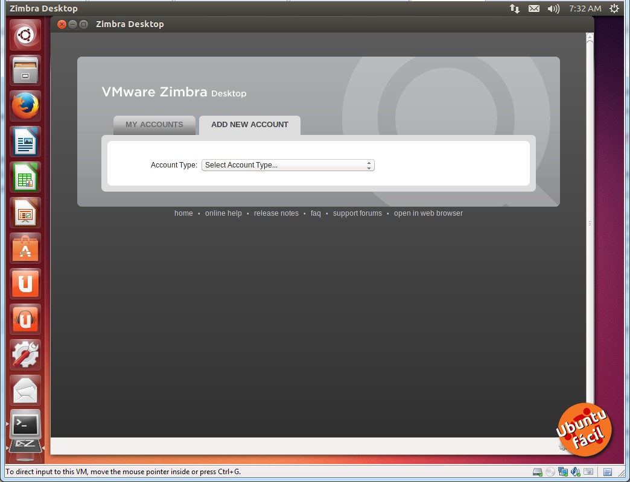The width and height of the screenshot is (630, 482).
Task: Open the online help link
Action: point(223,213)
